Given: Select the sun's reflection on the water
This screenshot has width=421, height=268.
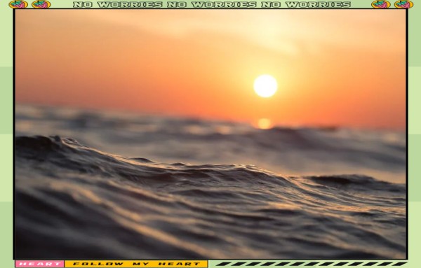Looking at the screenshot, I should pos(265,123).
